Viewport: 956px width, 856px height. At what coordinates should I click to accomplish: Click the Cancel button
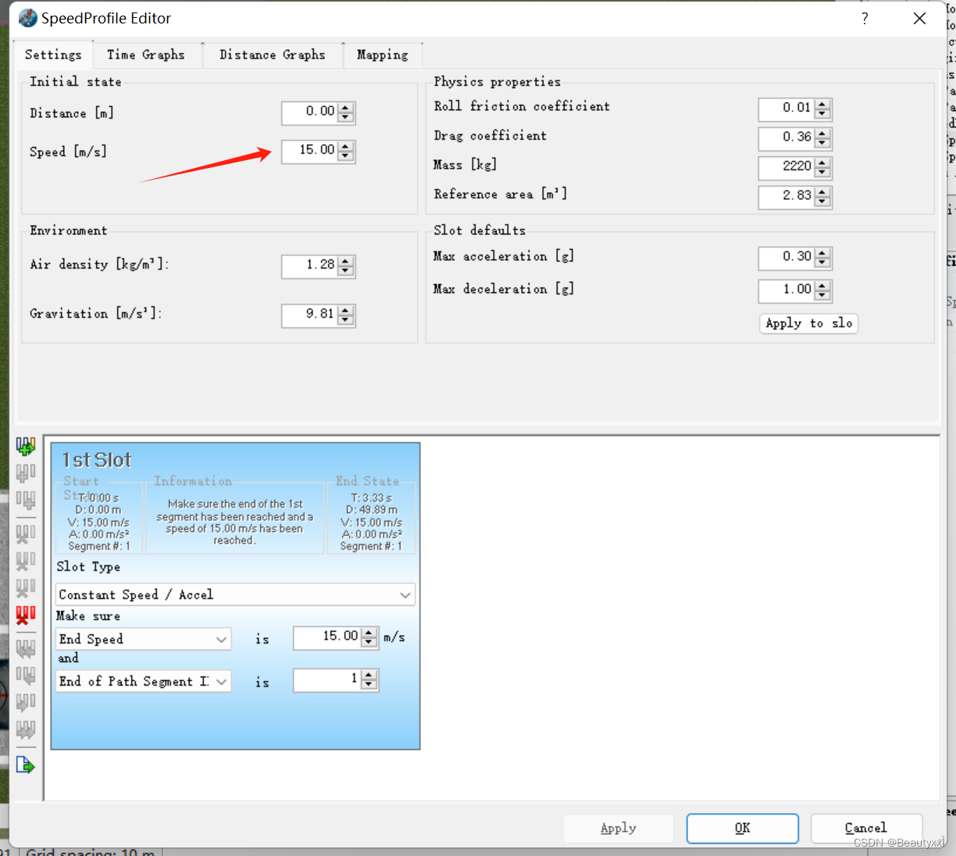[866, 828]
